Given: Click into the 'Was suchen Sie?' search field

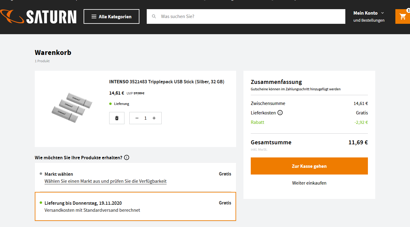Looking at the screenshot, I should (250, 16).
